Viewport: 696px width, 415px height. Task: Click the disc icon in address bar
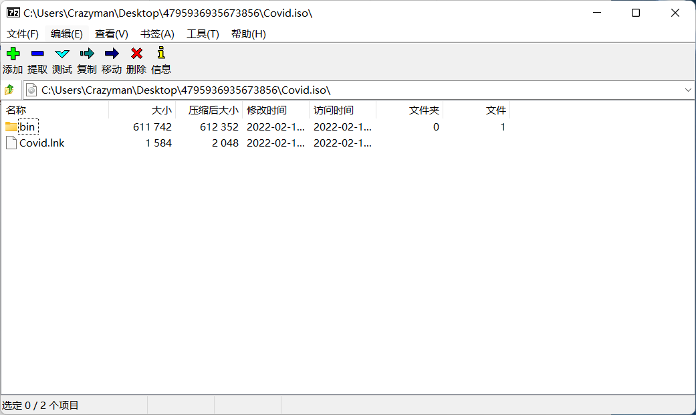pyautogui.click(x=31, y=90)
